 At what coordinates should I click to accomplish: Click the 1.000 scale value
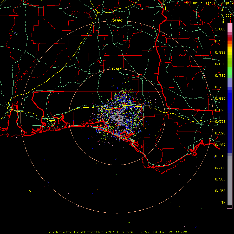[220, 29]
